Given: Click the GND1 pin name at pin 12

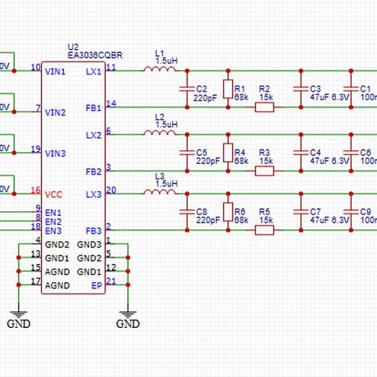Looking at the screenshot, I should [x=89, y=272].
